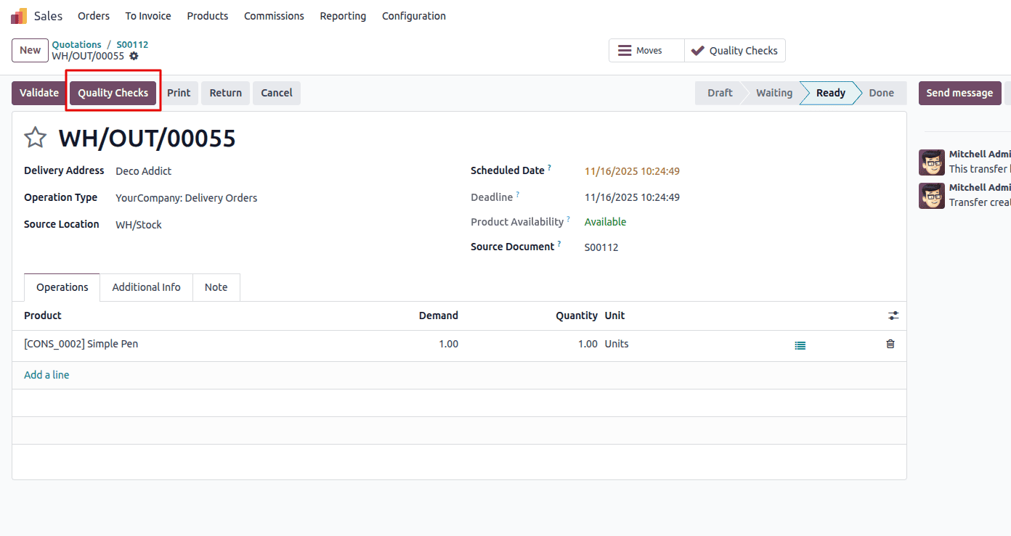Click the highlighted Quality Checks button

(x=113, y=93)
